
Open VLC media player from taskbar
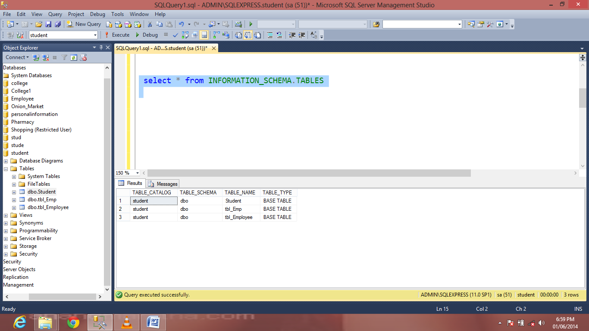click(x=127, y=322)
